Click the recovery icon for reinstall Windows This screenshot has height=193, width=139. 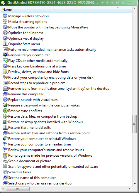[x=5, y=139]
